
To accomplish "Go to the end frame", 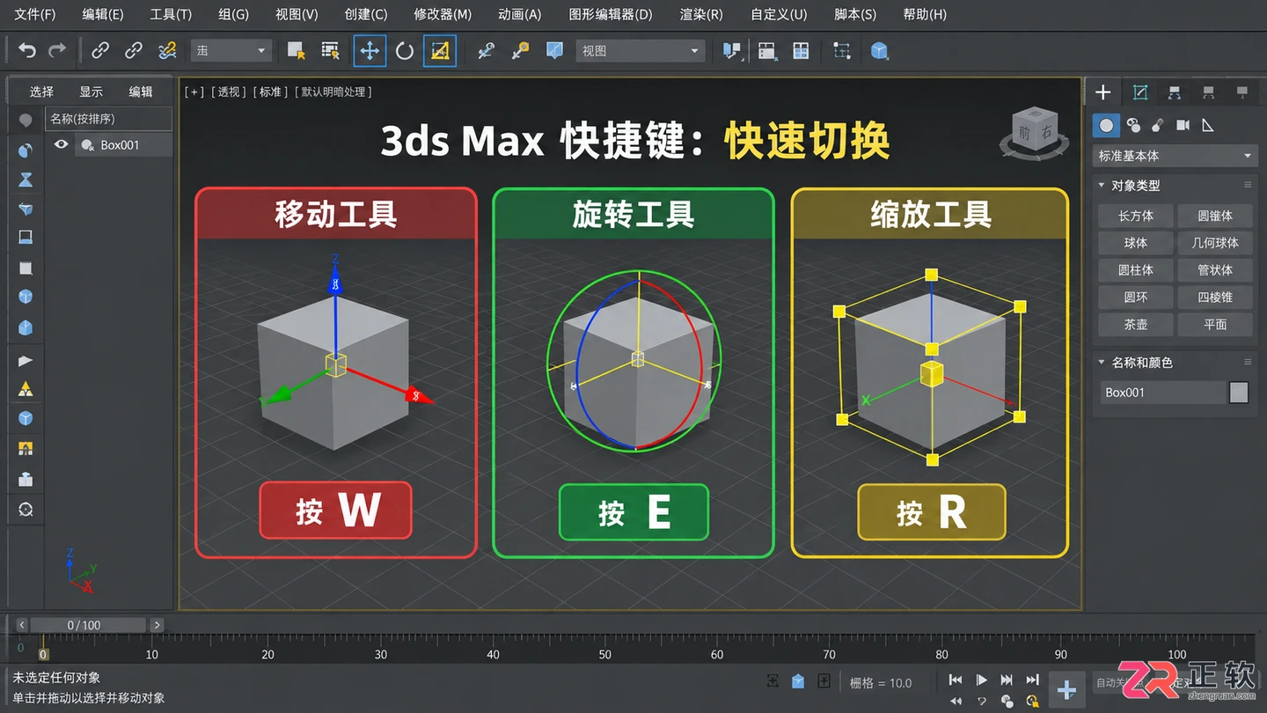I will (x=1033, y=680).
